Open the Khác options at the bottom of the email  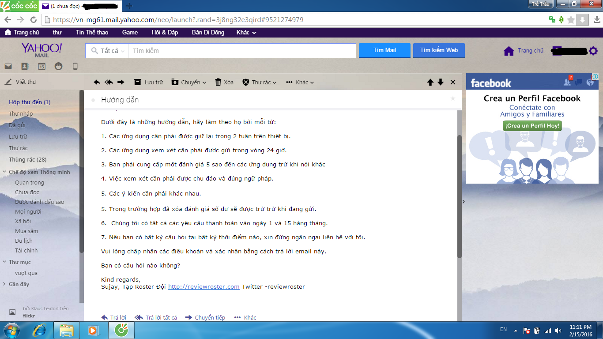[x=245, y=317]
